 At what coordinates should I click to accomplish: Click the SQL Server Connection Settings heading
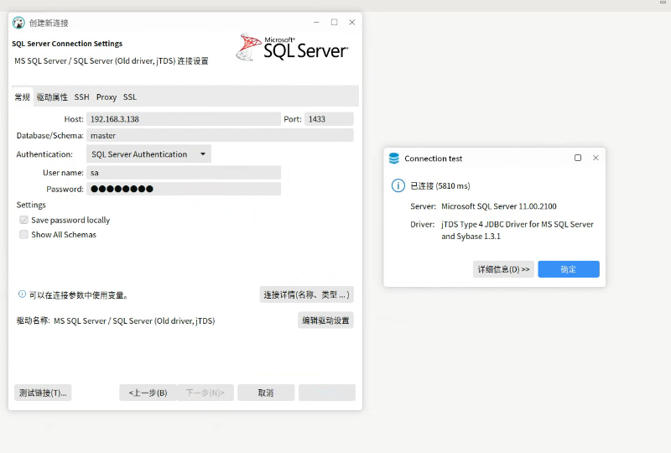pyautogui.click(x=67, y=44)
